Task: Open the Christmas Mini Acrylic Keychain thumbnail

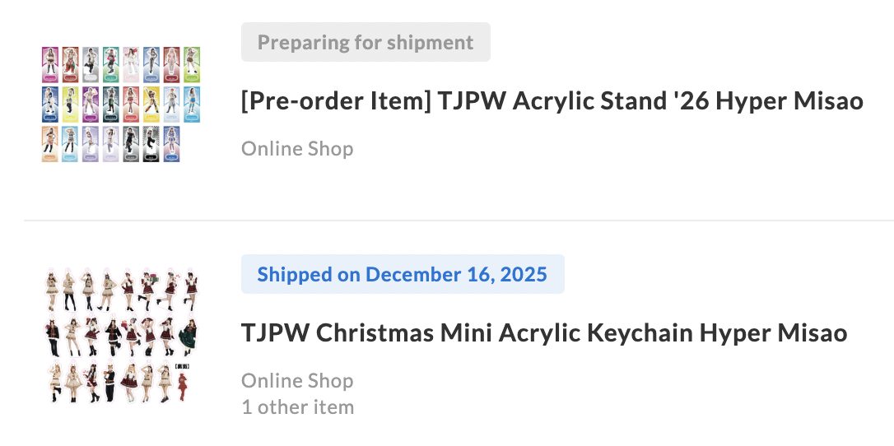Action: tap(121, 336)
